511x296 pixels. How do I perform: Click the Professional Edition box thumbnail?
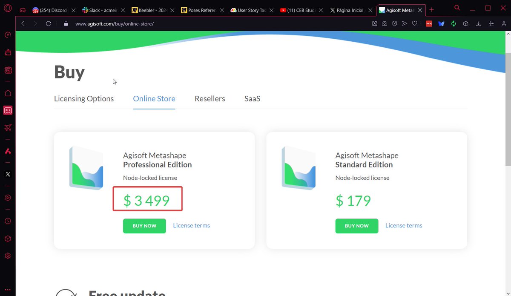(x=86, y=168)
